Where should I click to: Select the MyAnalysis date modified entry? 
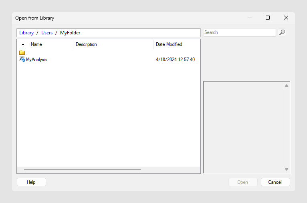tap(177, 60)
